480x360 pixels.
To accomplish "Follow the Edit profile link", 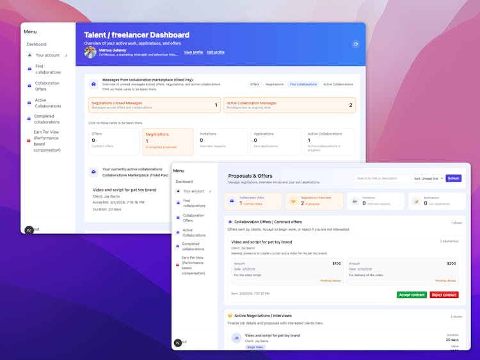I will point(215,52).
